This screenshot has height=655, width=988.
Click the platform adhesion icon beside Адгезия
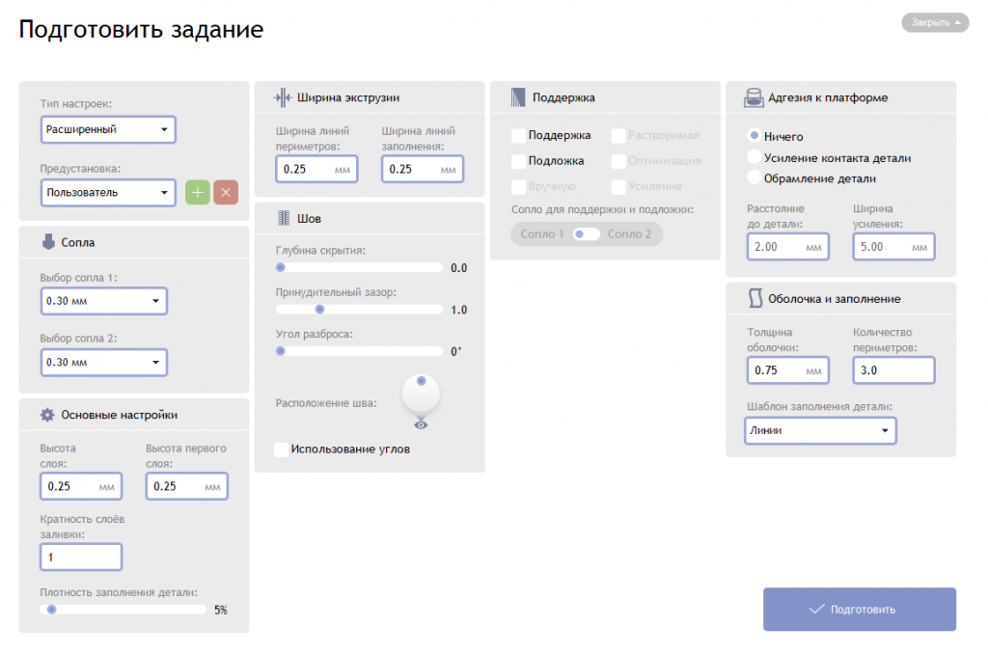[754, 97]
